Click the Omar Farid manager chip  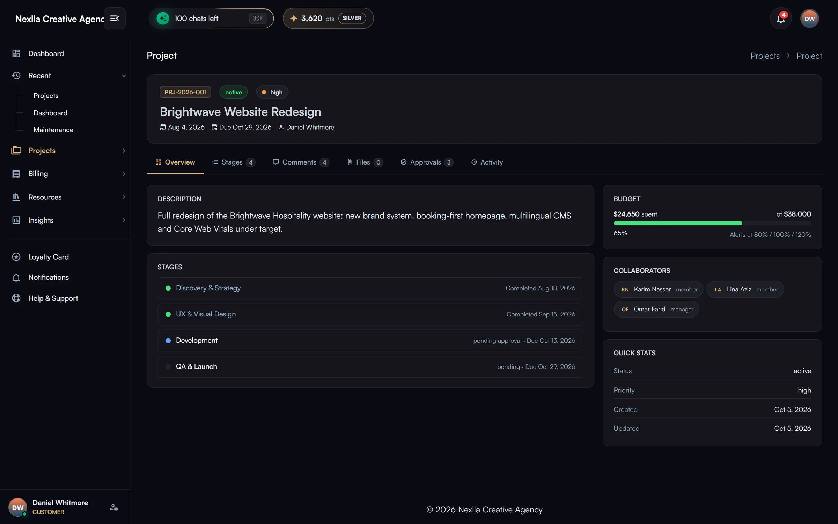tap(656, 310)
